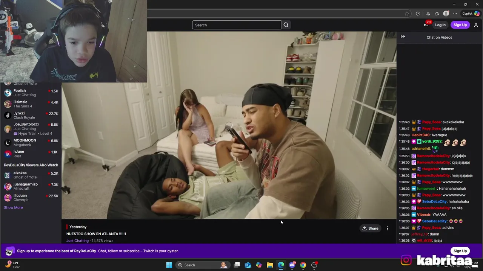Open Copilot app from the taskbar
483x271 pixels.
[x=259, y=265]
